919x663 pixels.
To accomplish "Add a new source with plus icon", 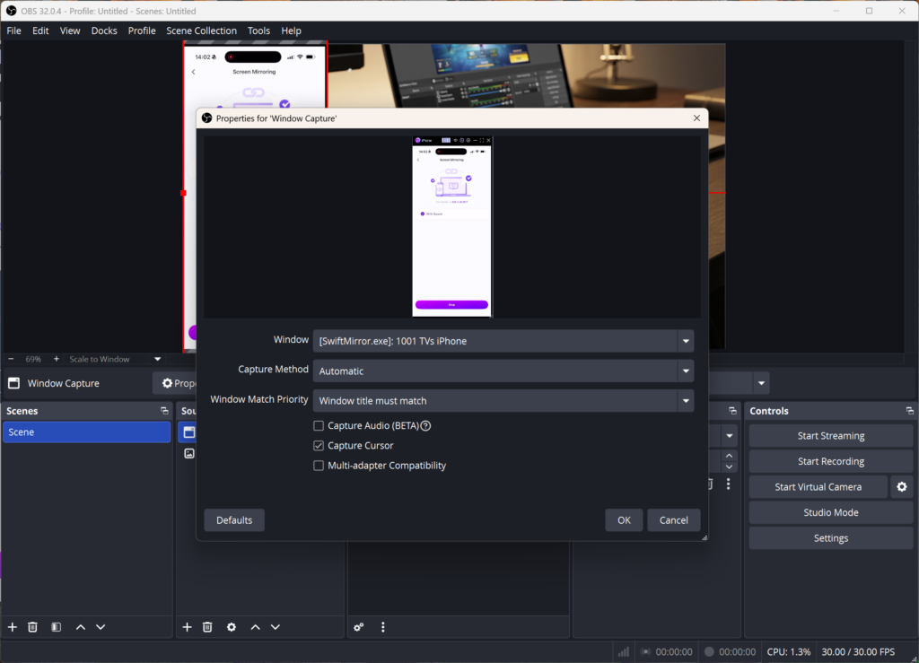I will click(x=188, y=627).
